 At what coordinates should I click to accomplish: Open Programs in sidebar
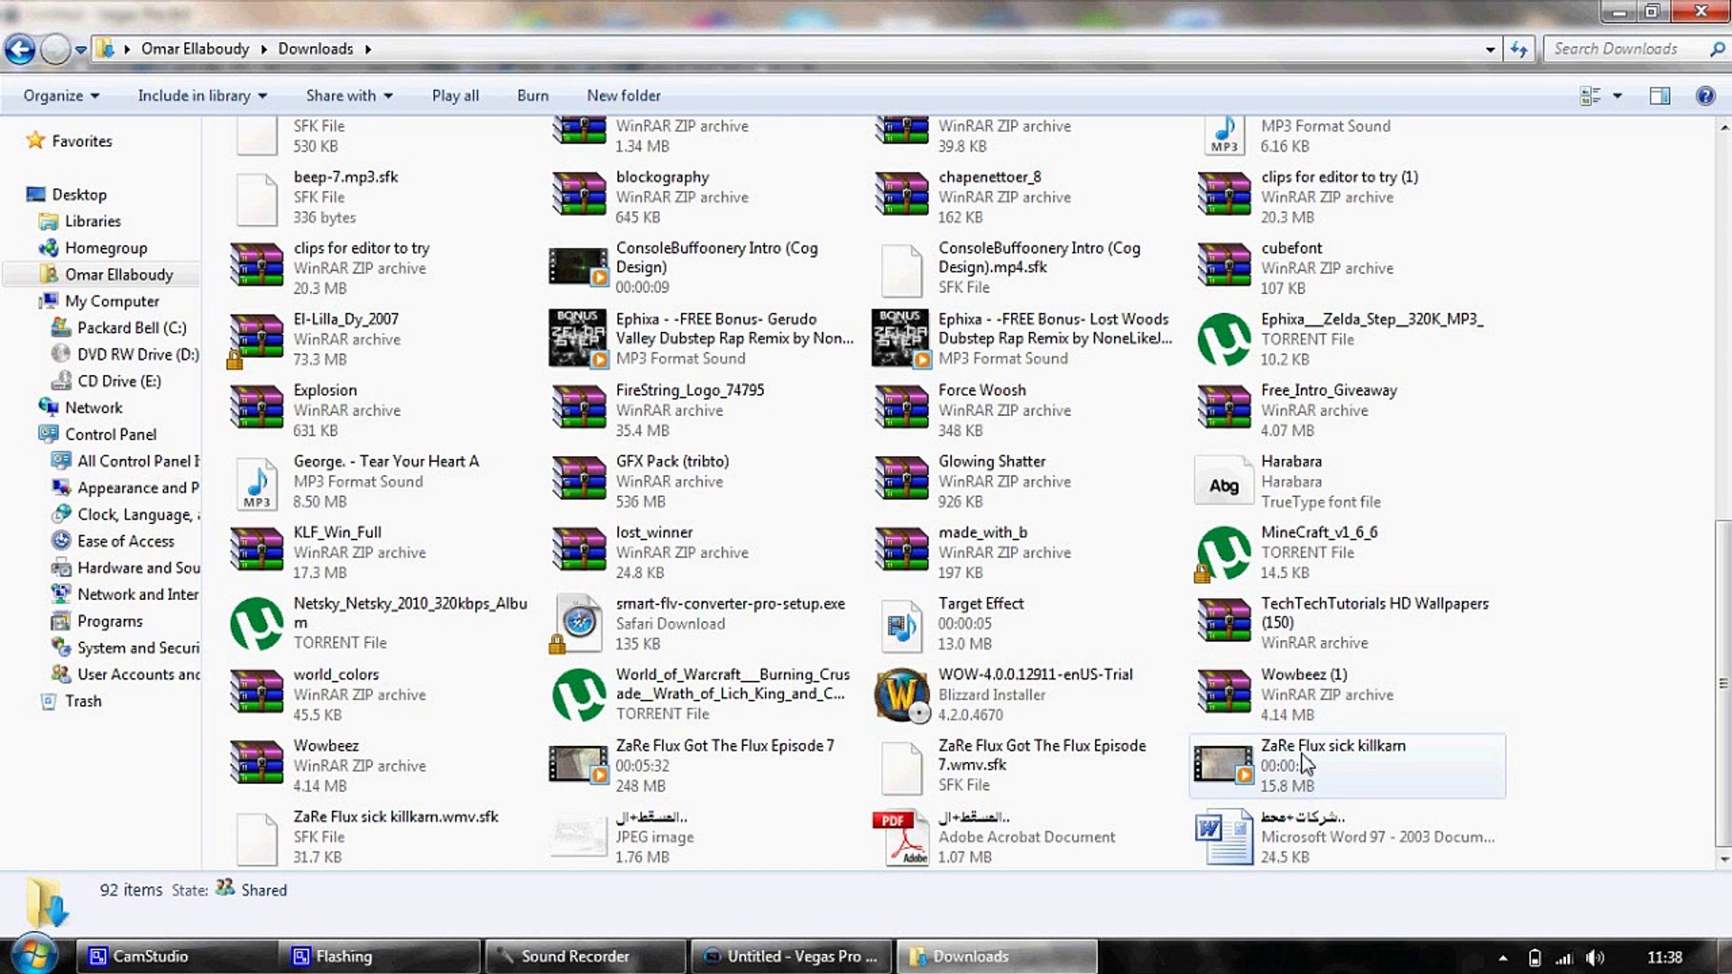110,621
